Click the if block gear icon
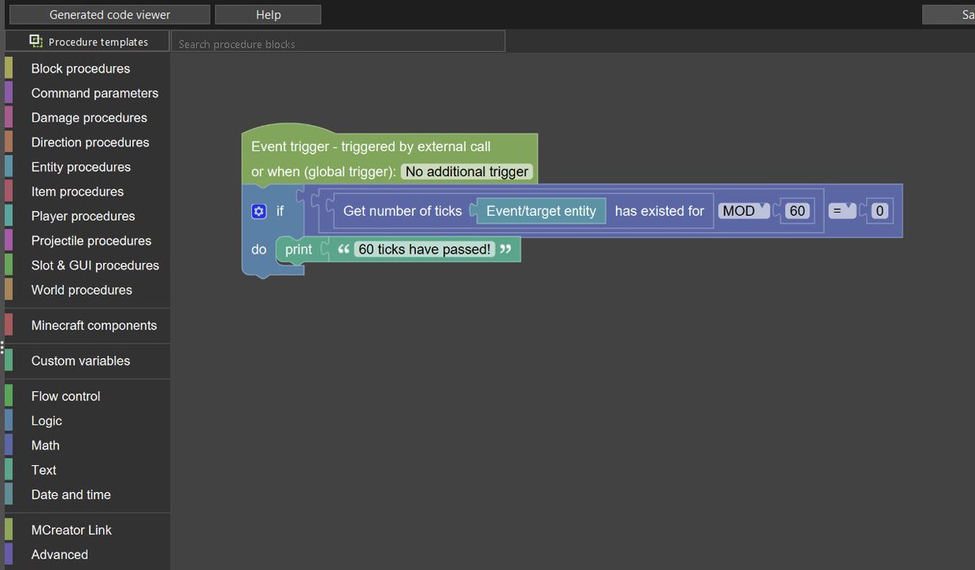This screenshot has height=570, width=975. (258, 211)
